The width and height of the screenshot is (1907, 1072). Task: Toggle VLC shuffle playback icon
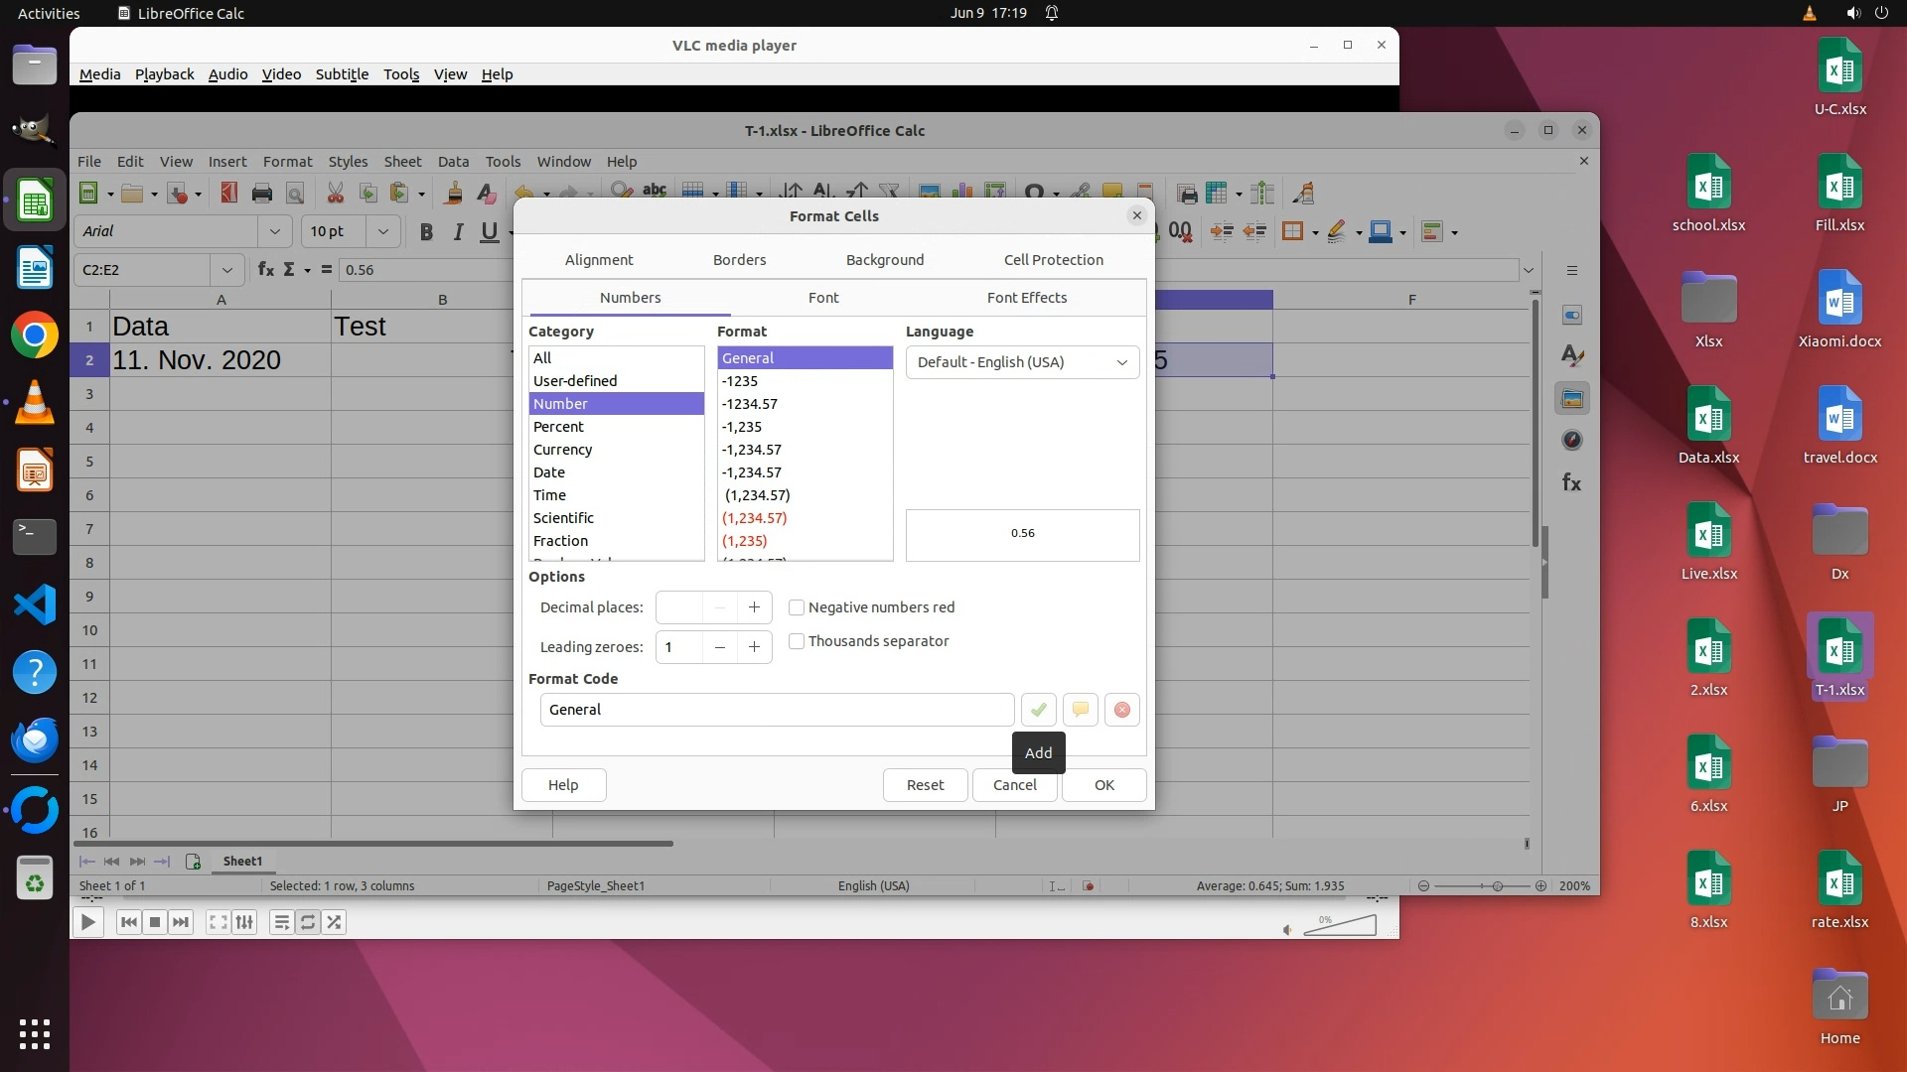pyautogui.click(x=334, y=922)
